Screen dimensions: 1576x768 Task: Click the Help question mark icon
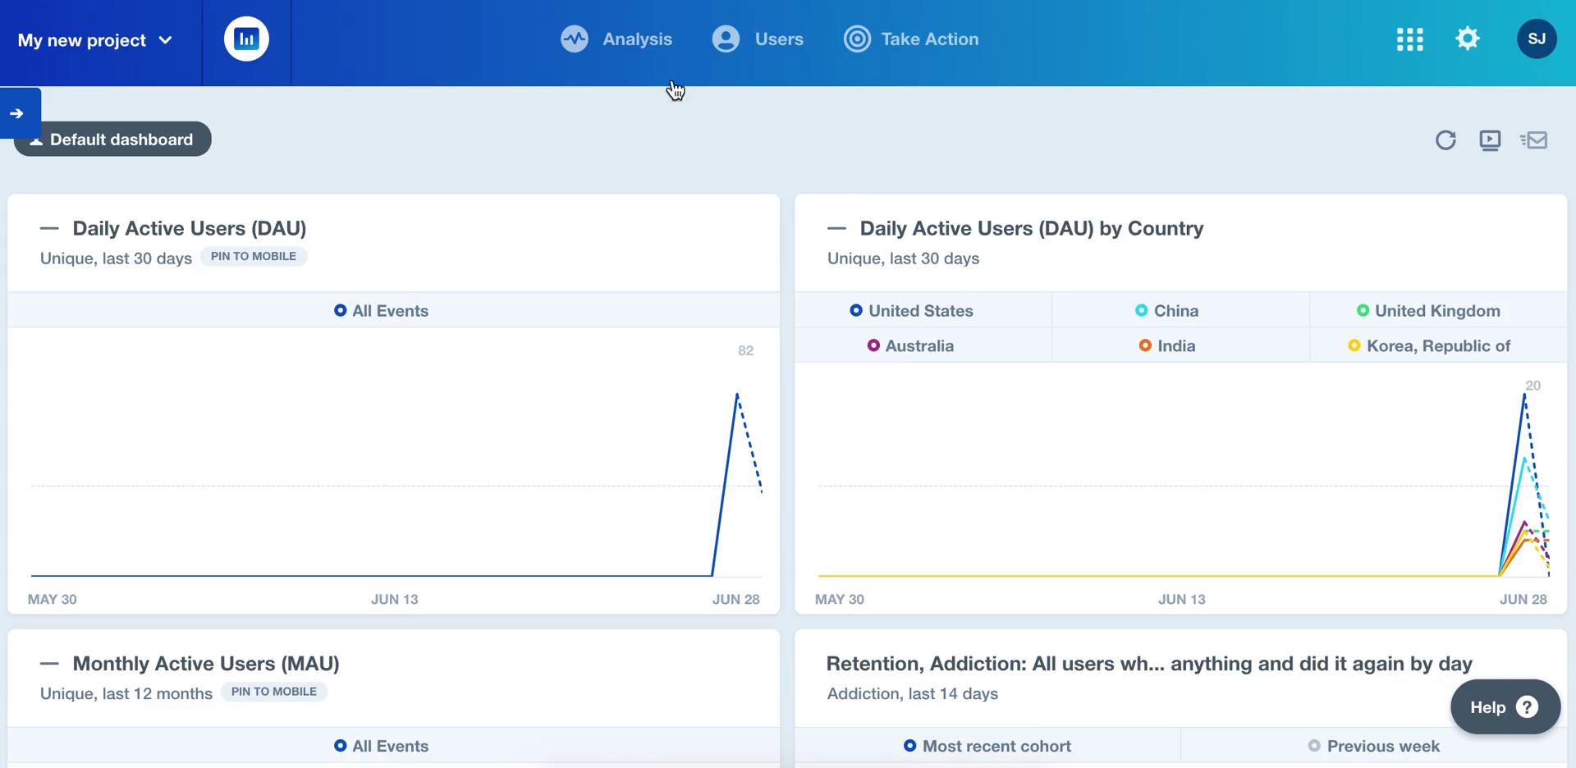(x=1527, y=707)
